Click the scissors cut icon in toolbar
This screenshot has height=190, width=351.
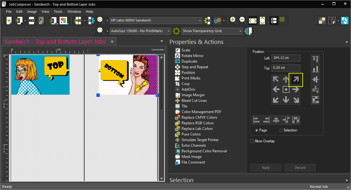click(41, 21)
